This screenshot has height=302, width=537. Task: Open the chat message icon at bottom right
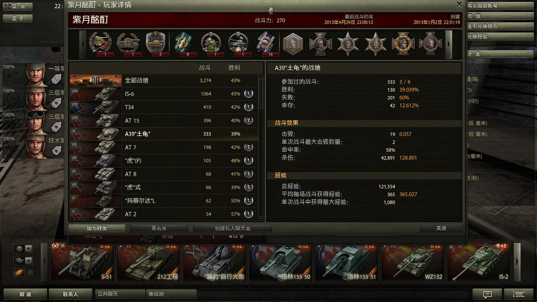pyautogui.click(x=487, y=294)
